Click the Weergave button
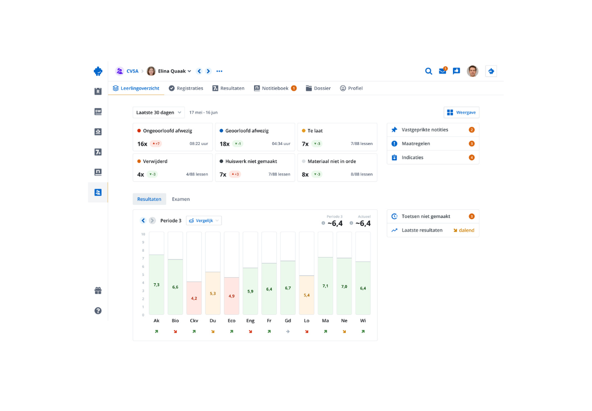 pos(461,112)
